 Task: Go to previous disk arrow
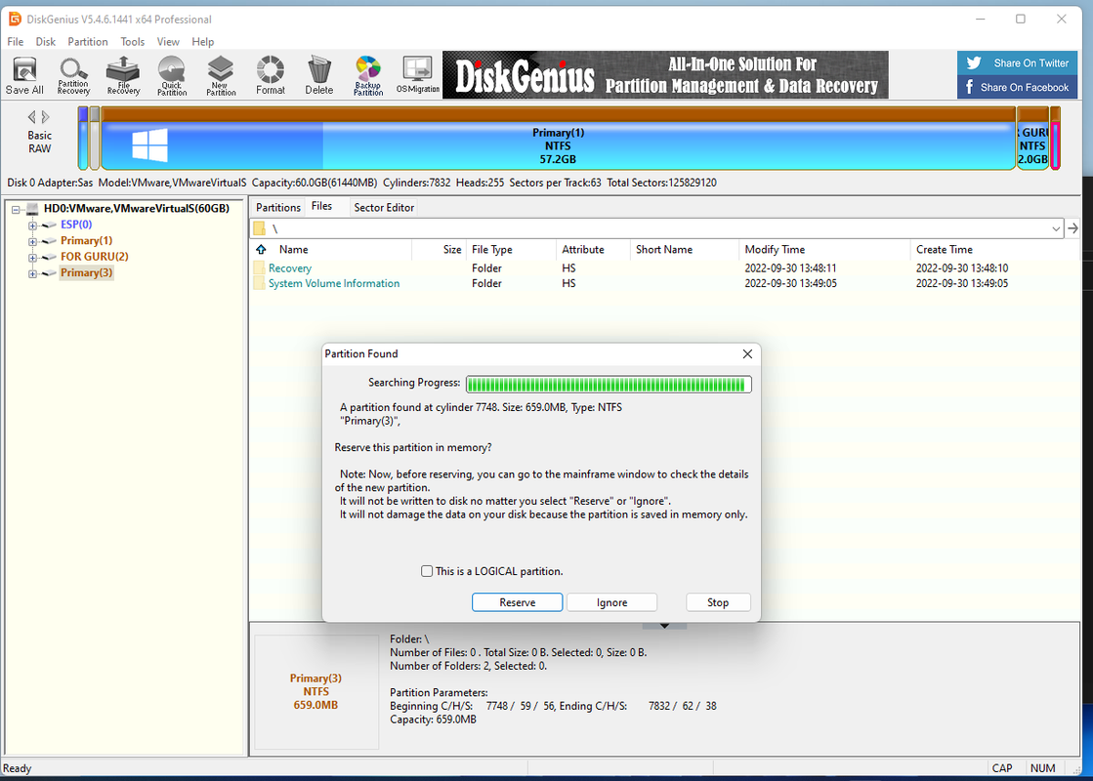click(x=31, y=117)
